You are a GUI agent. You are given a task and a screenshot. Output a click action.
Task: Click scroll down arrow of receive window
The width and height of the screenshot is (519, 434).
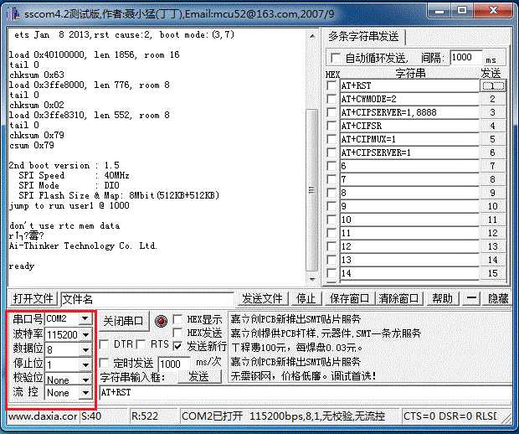(311, 279)
